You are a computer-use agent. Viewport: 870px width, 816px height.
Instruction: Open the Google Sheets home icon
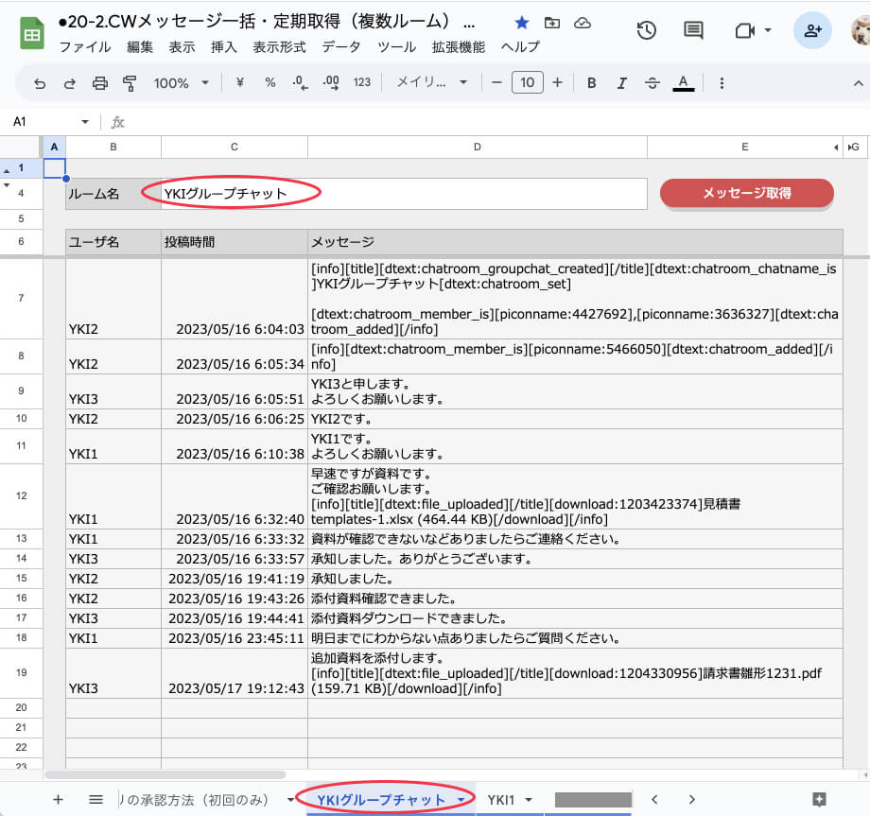click(x=31, y=33)
